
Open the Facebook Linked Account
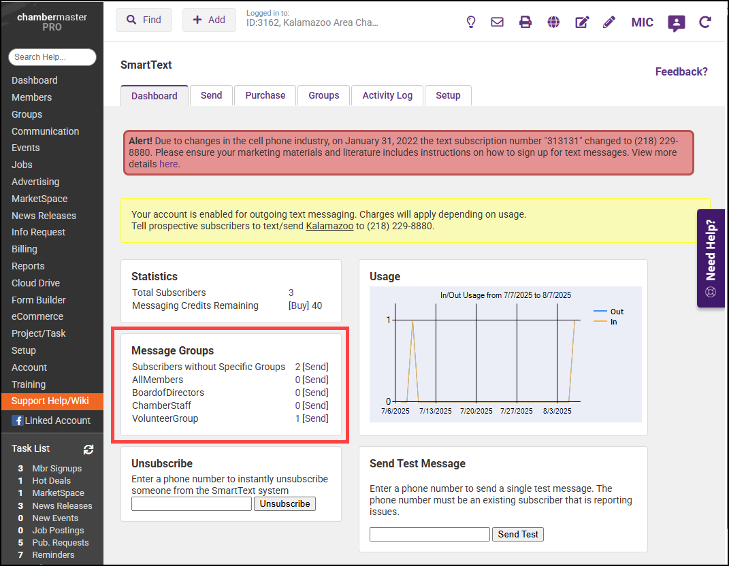(x=51, y=420)
